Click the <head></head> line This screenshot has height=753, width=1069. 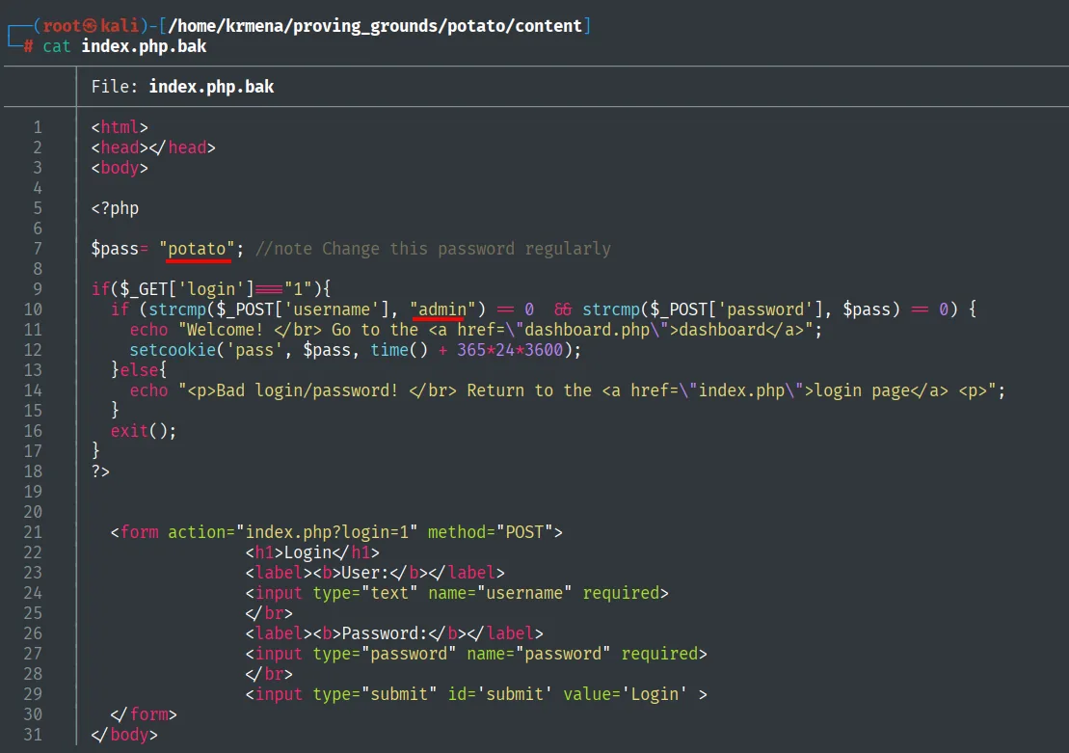coord(153,148)
